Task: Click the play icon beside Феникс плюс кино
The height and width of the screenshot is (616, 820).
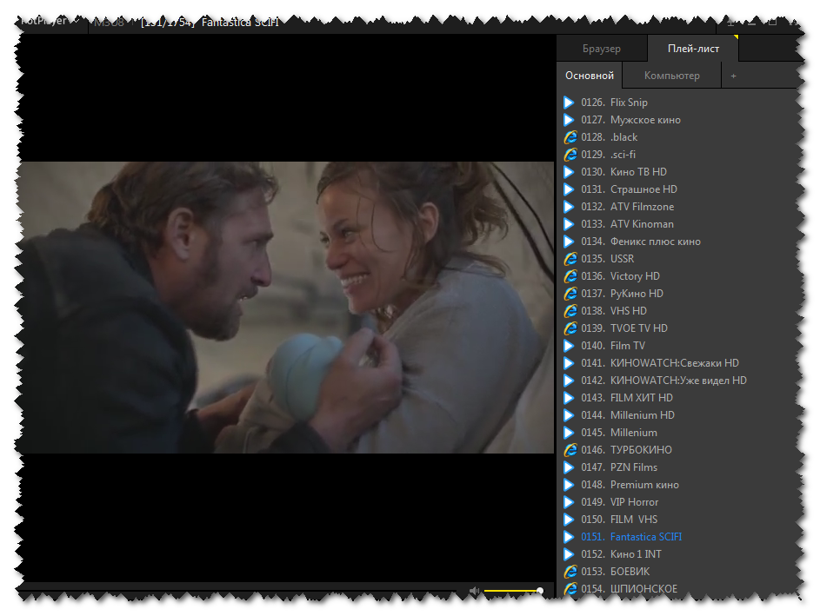Action: click(x=569, y=242)
